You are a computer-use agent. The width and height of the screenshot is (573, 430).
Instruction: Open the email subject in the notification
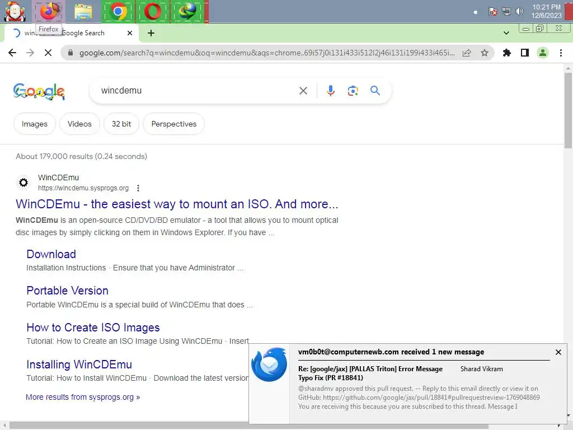[x=370, y=373]
